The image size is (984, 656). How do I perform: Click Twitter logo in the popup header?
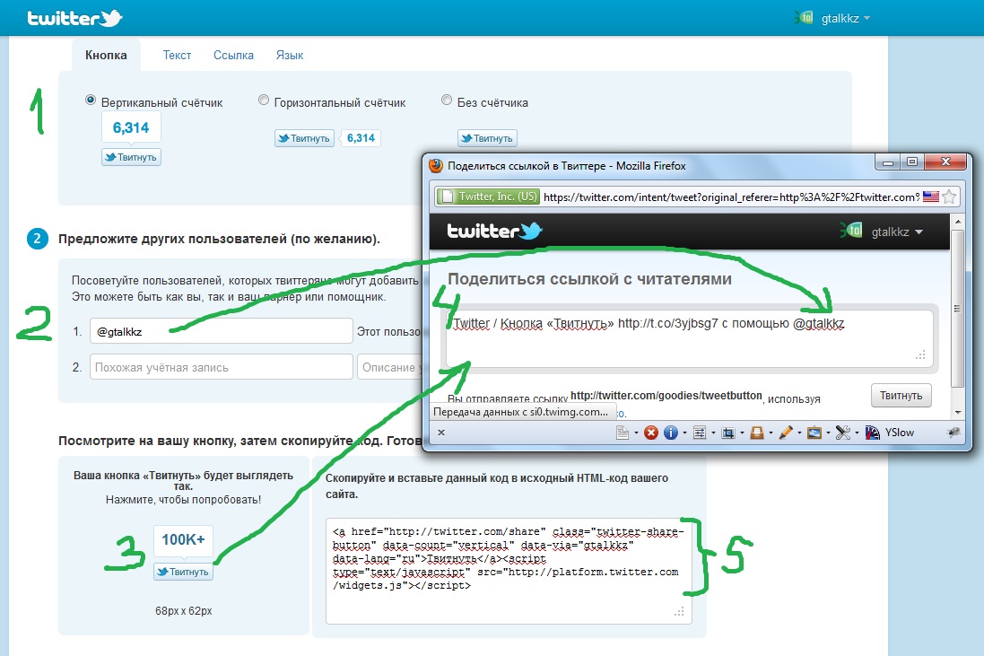(494, 231)
